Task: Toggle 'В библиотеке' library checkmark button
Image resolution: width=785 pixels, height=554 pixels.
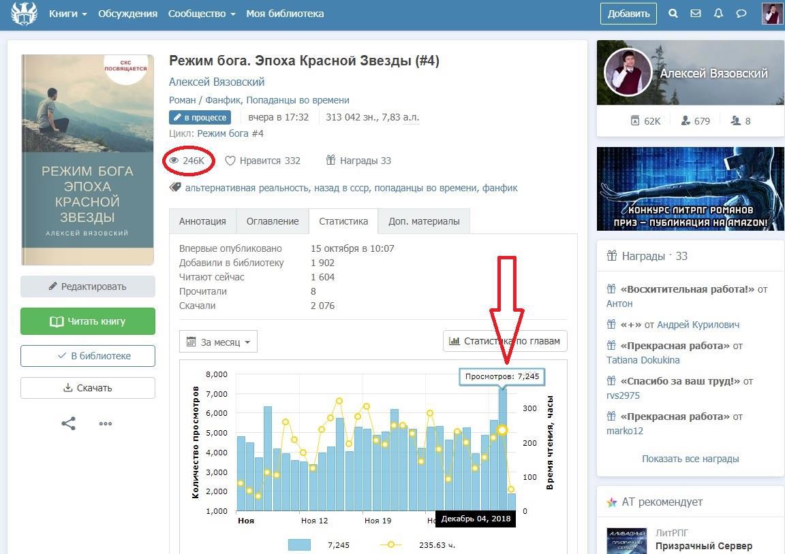Action: click(88, 356)
